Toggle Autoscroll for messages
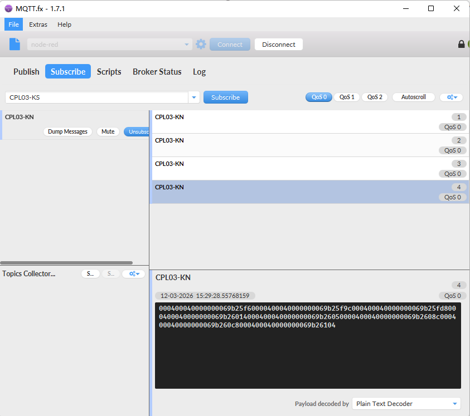The height and width of the screenshot is (416, 470). (413, 97)
